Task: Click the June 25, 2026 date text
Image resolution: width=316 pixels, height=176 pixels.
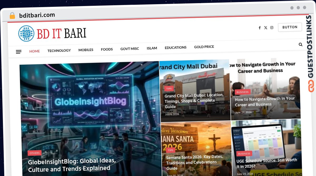Action: (245, 174)
